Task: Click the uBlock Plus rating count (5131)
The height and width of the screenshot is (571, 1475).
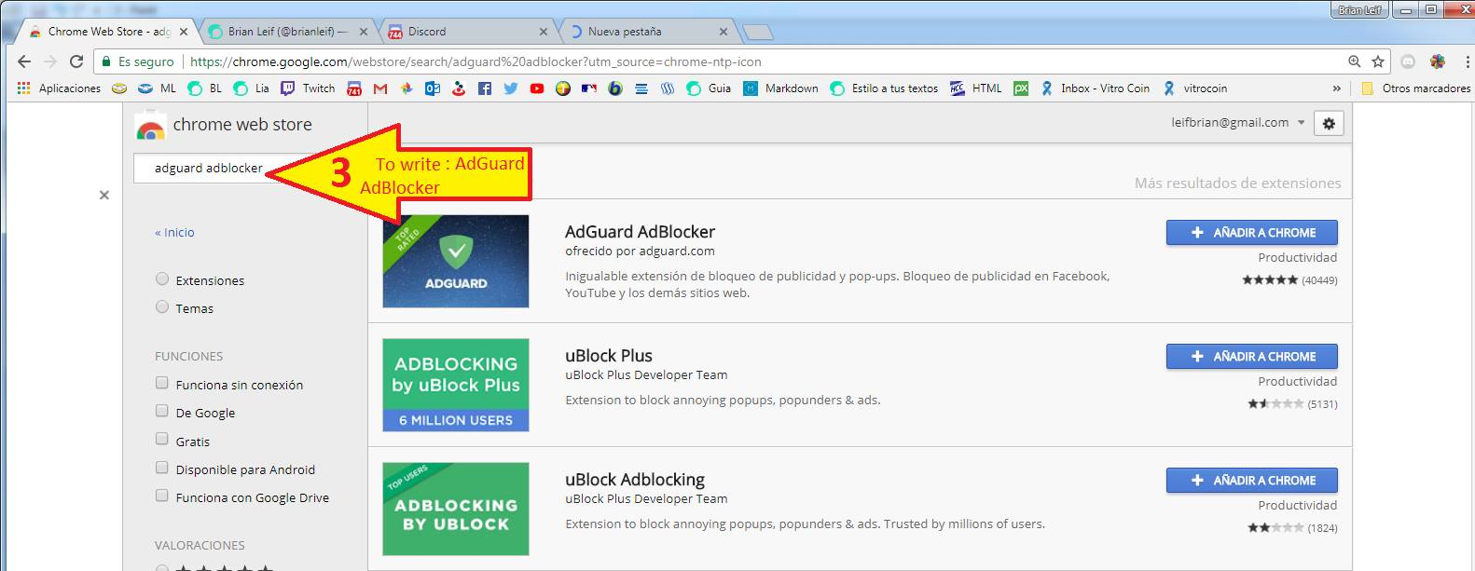Action: [x=1322, y=404]
